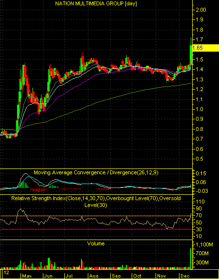Click the magenta RSI oversold line at 30
219x279 pixels.
point(96,229)
